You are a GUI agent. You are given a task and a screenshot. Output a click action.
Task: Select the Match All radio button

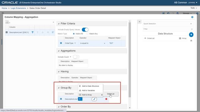pos(74,34)
